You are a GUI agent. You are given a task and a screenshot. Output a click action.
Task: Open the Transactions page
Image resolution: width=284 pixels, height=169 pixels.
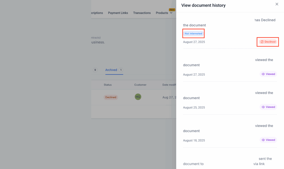coord(142,13)
